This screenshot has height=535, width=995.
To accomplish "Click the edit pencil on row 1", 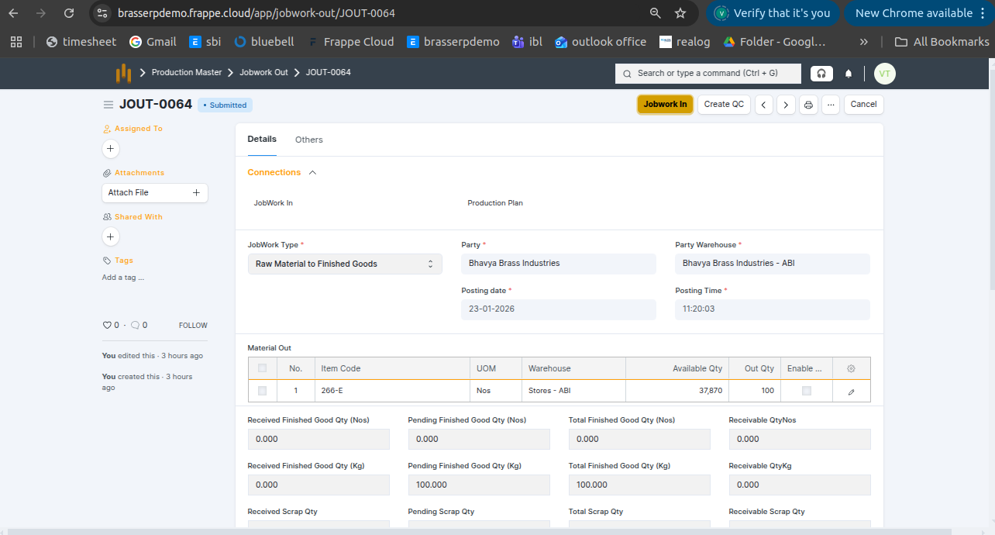I will tap(851, 392).
